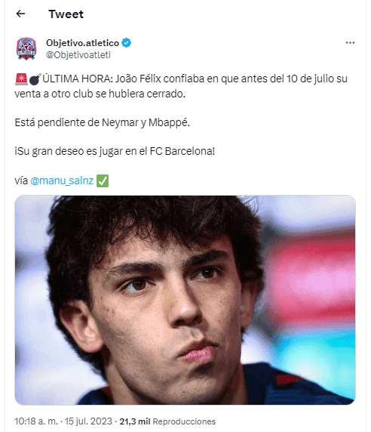Follow the @manu_sainz mention link
This screenshot has height=432, width=371.
point(62,181)
